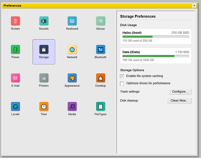This screenshot has width=201, height=158.
Task: Click the 'Storage Options' section label
Action: click(132, 70)
